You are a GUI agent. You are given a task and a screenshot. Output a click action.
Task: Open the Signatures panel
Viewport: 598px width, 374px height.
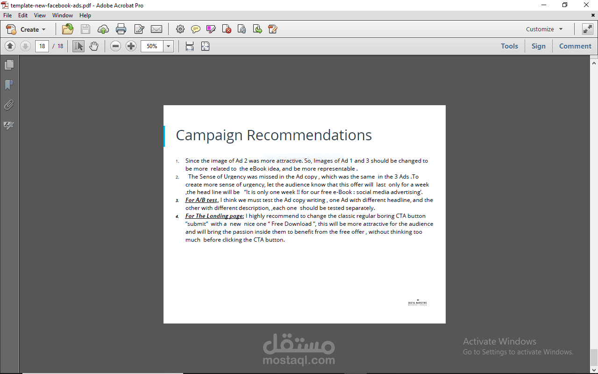point(9,125)
